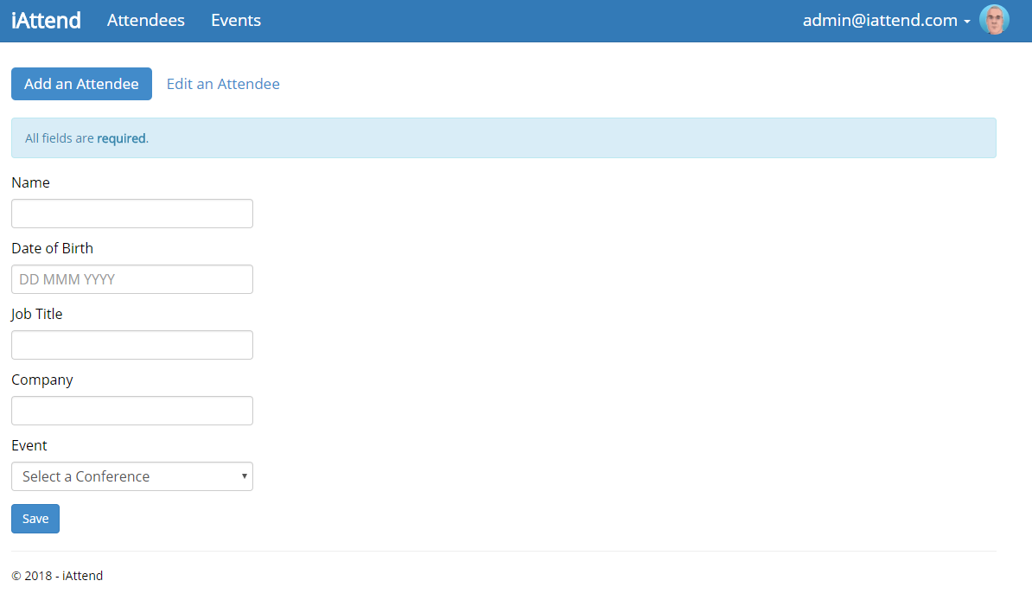1032x600 pixels.
Task: Click into the Job Title field
Action: click(131, 344)
